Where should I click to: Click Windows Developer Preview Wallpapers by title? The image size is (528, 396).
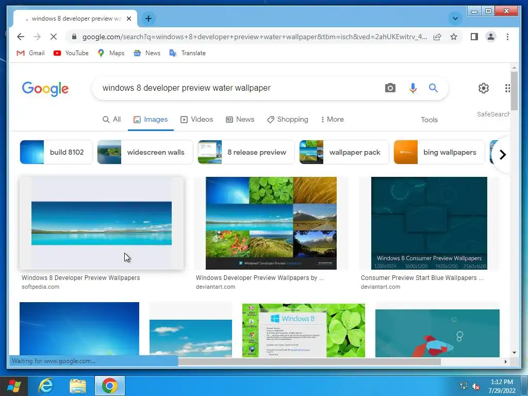pos(260,278)
